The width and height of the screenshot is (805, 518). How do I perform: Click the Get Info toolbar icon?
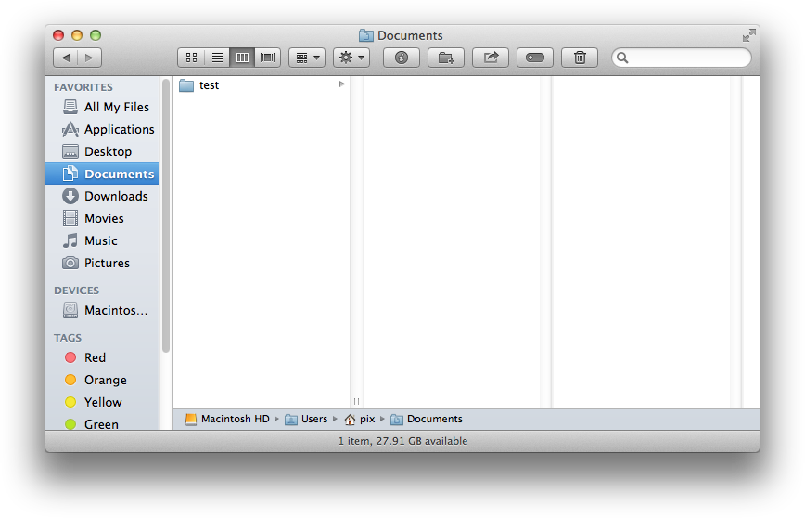(402, 58)
